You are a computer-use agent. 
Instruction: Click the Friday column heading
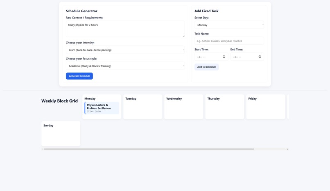point(252,98)
